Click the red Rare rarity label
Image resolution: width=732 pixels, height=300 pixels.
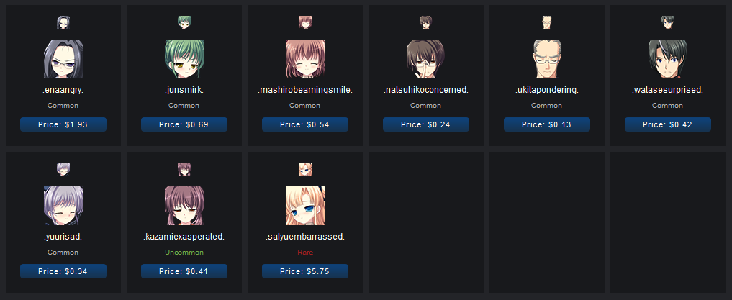(305, 253)
